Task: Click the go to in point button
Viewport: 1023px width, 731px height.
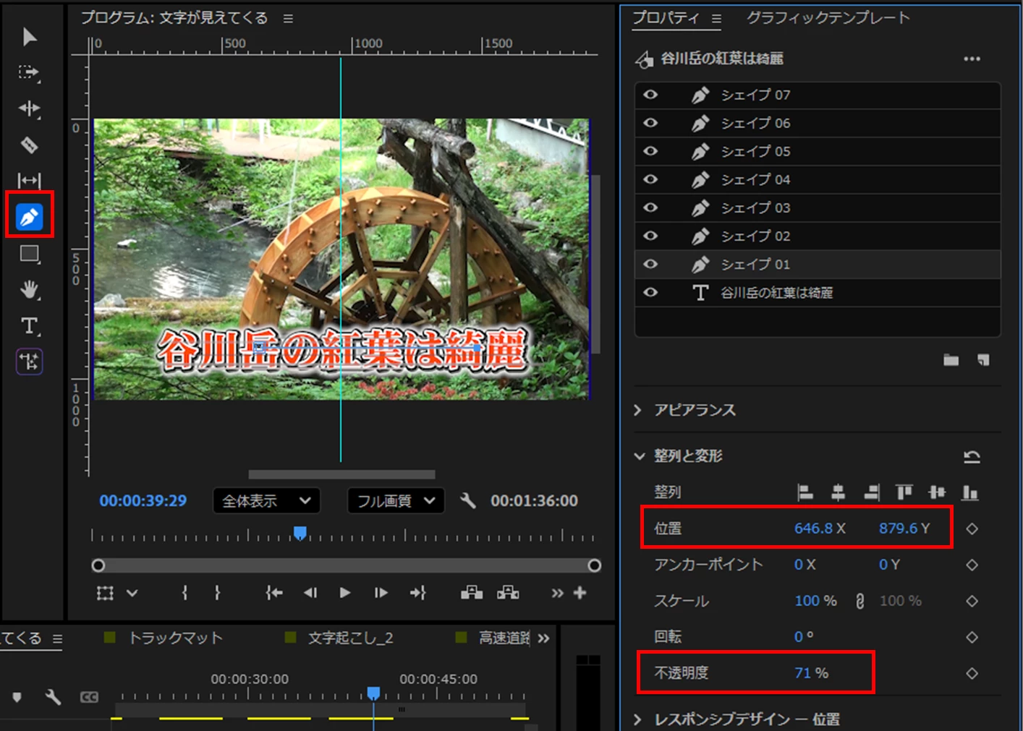Action: (273, 593)
